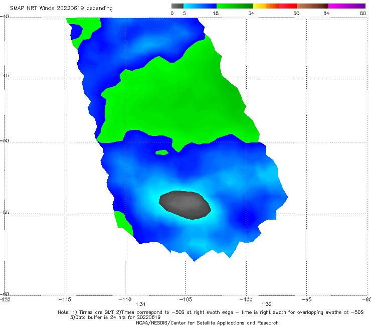The height and width of the screenshot is (326, 371).
Task: Click the dark gray low-wind region on the map
Action: pyautogui.click(x=185, y=205)
